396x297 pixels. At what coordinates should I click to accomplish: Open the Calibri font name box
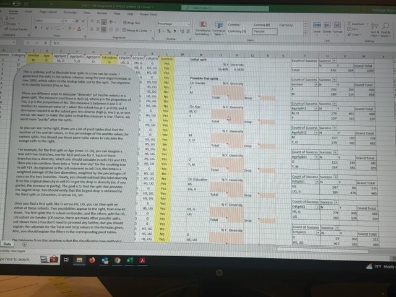coord(48,20)
